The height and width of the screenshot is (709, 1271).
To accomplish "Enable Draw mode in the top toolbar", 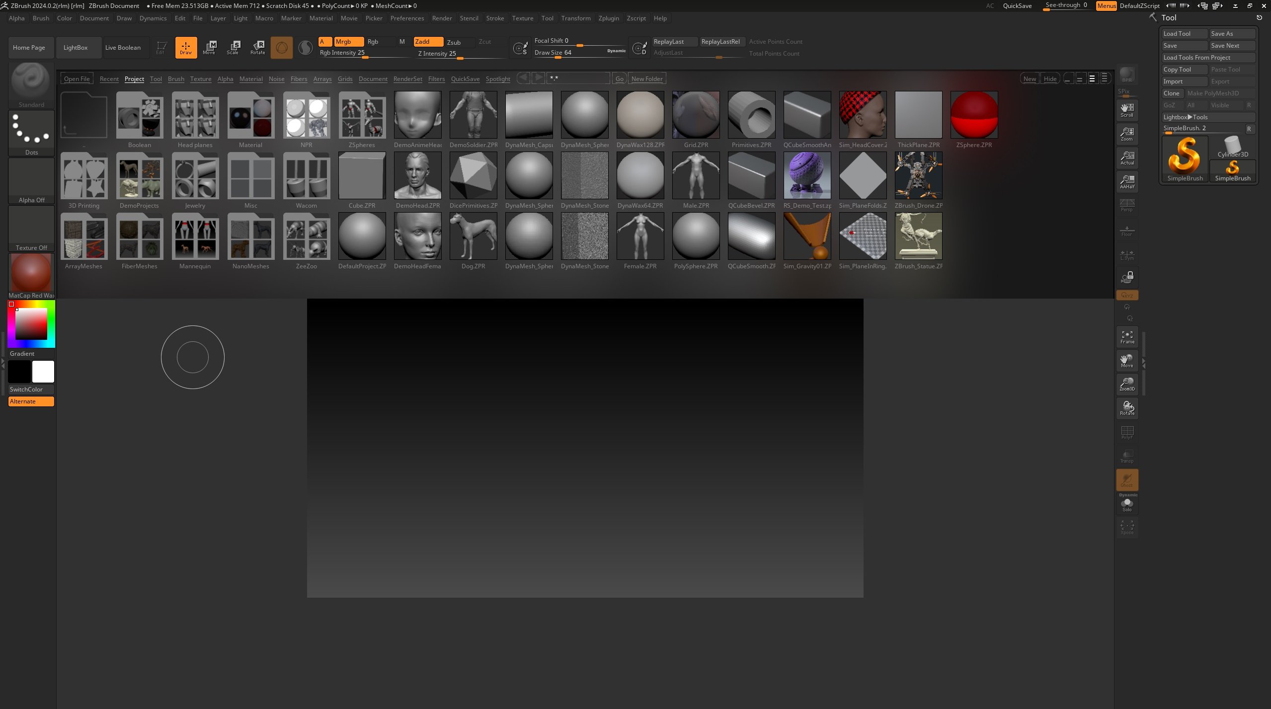I will [186, 47].
